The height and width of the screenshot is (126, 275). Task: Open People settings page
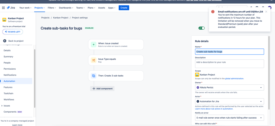[7, 63]
